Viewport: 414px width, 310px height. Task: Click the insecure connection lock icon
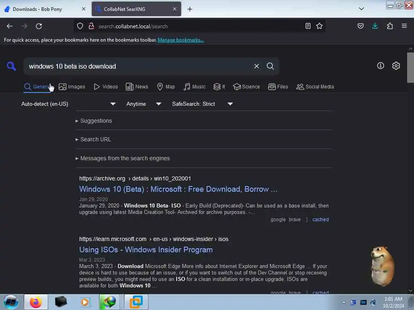click(x=91, y=26)
